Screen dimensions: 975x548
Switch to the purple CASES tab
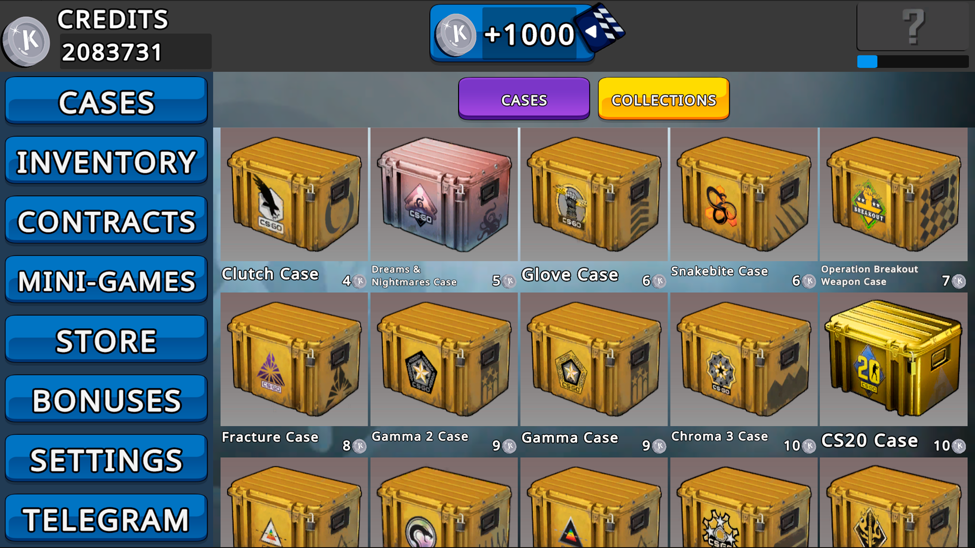524,99
